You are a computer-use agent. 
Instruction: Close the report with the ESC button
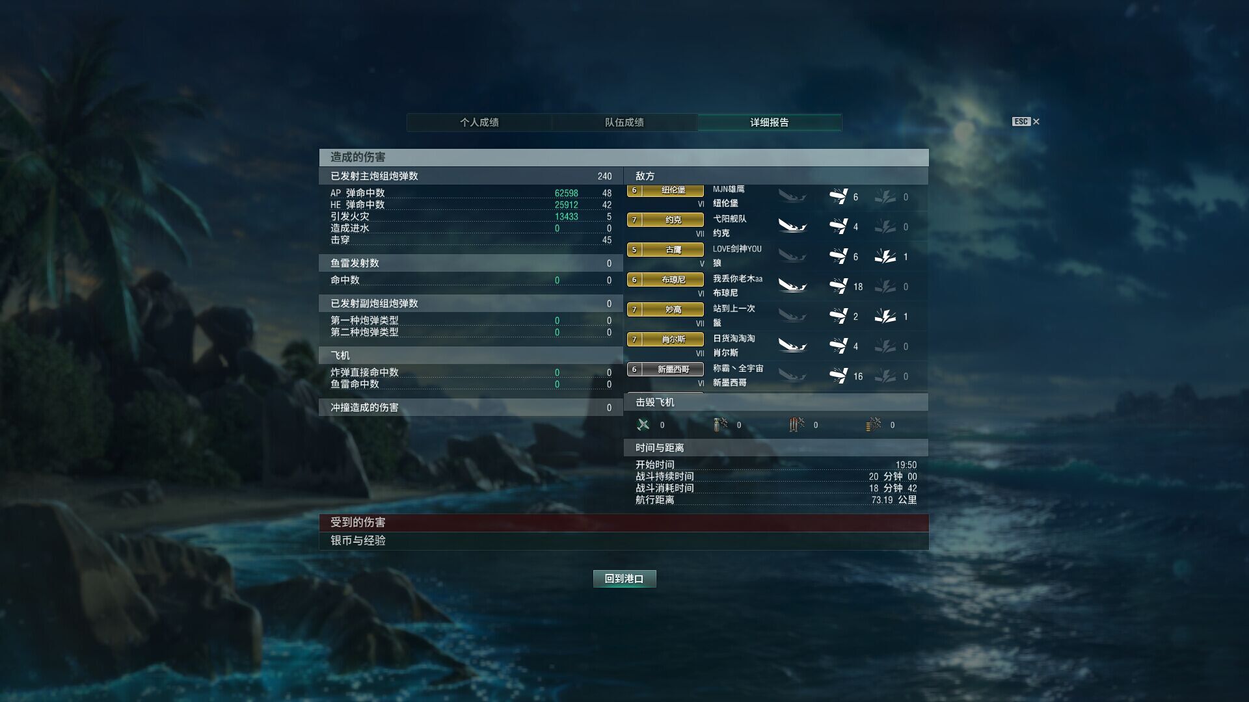pos(1026,122)
